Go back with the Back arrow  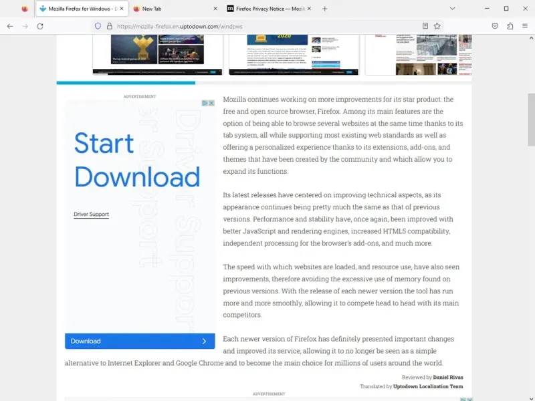click(x=10, y=26)
